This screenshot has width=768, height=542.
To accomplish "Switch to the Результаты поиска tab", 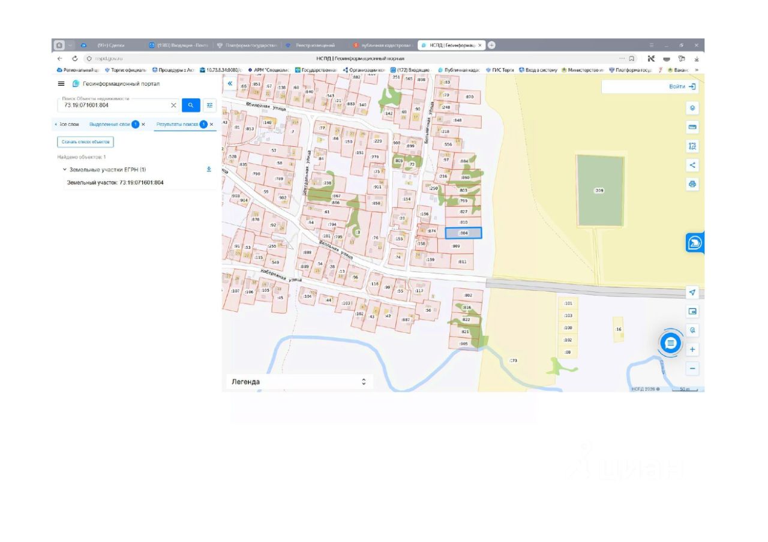I will point(177,124).
